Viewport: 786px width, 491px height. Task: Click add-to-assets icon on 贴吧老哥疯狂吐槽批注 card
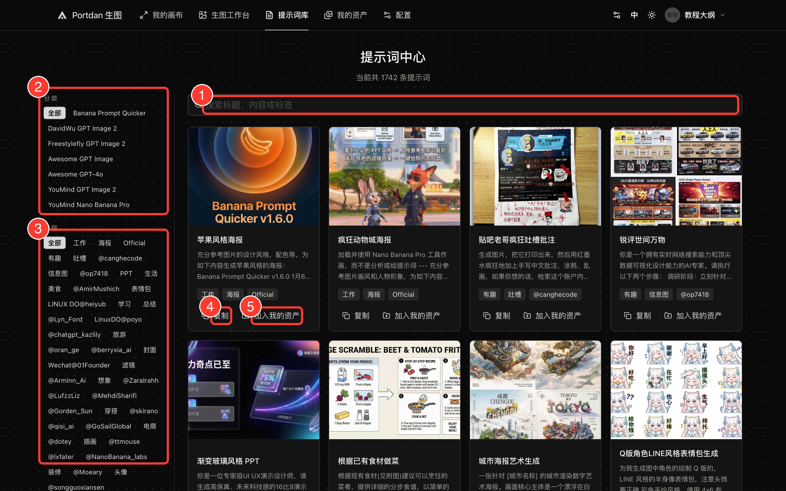pyautogui.click(x=527, y=316)
